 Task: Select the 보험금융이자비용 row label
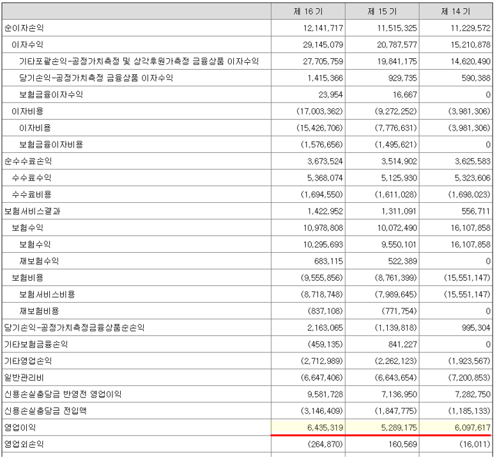(x=51, y=145)
